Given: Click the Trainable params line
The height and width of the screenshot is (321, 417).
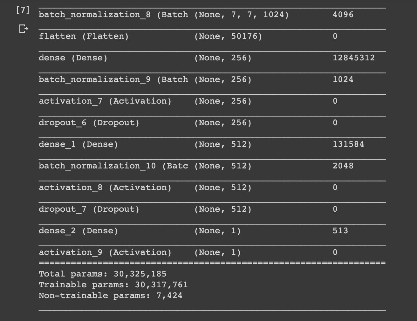Looking at the screenshot, I should pyautogui.click(x=113, y=285).
